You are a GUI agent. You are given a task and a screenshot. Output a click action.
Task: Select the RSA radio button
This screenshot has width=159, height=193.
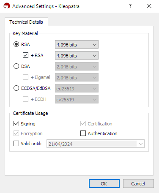(16, 44)
